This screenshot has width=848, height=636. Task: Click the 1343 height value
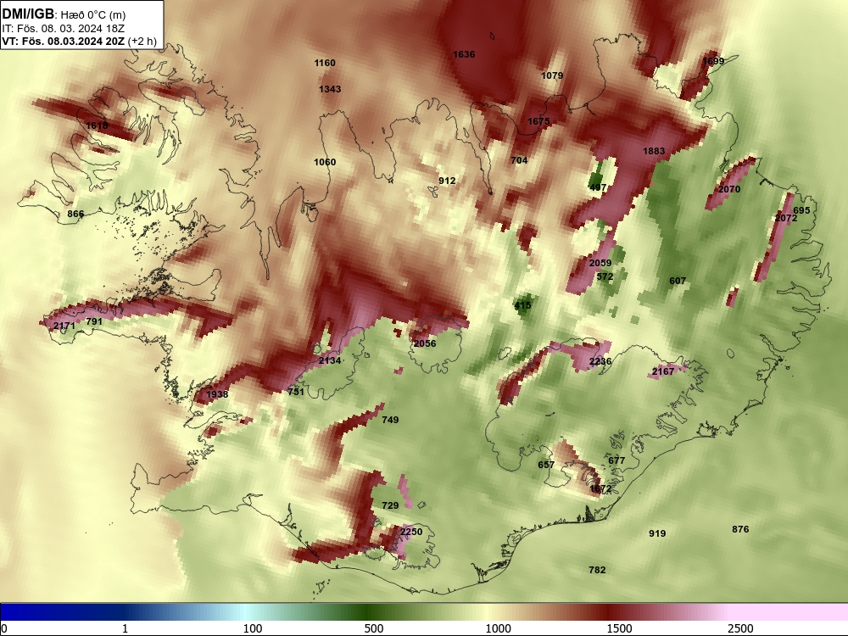pos(330,89)
